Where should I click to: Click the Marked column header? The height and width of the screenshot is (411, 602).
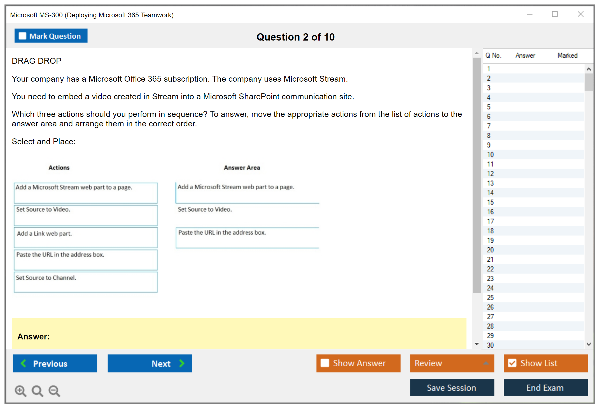[x=567, y=55]
